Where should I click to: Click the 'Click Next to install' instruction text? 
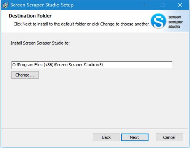pos(82,24)
